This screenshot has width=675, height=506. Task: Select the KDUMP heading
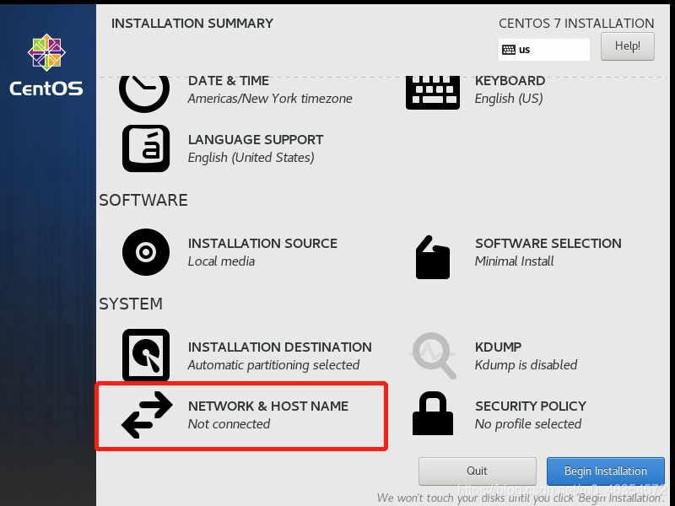pos(499,347)
